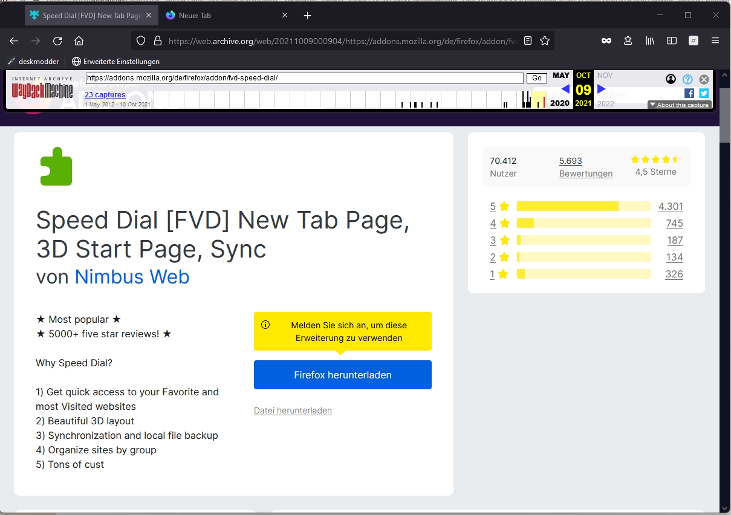
Task: Close the Speed Dial [FVD] tab
Action: [x=149, y=15]
